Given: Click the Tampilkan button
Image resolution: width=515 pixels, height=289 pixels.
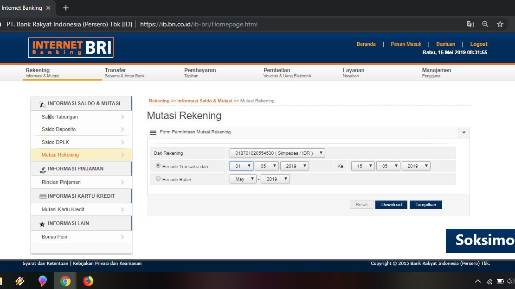Looking at the screenshot, I should point(425,205).
